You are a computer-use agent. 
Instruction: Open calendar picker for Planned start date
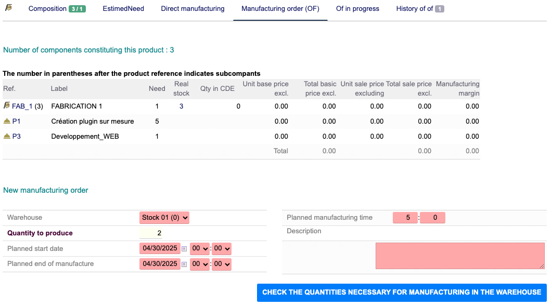click(184, 249)
